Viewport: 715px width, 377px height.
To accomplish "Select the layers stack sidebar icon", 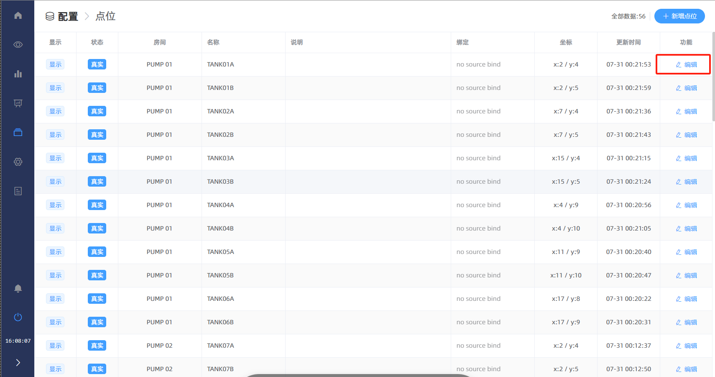I will [x=18, y=133].
